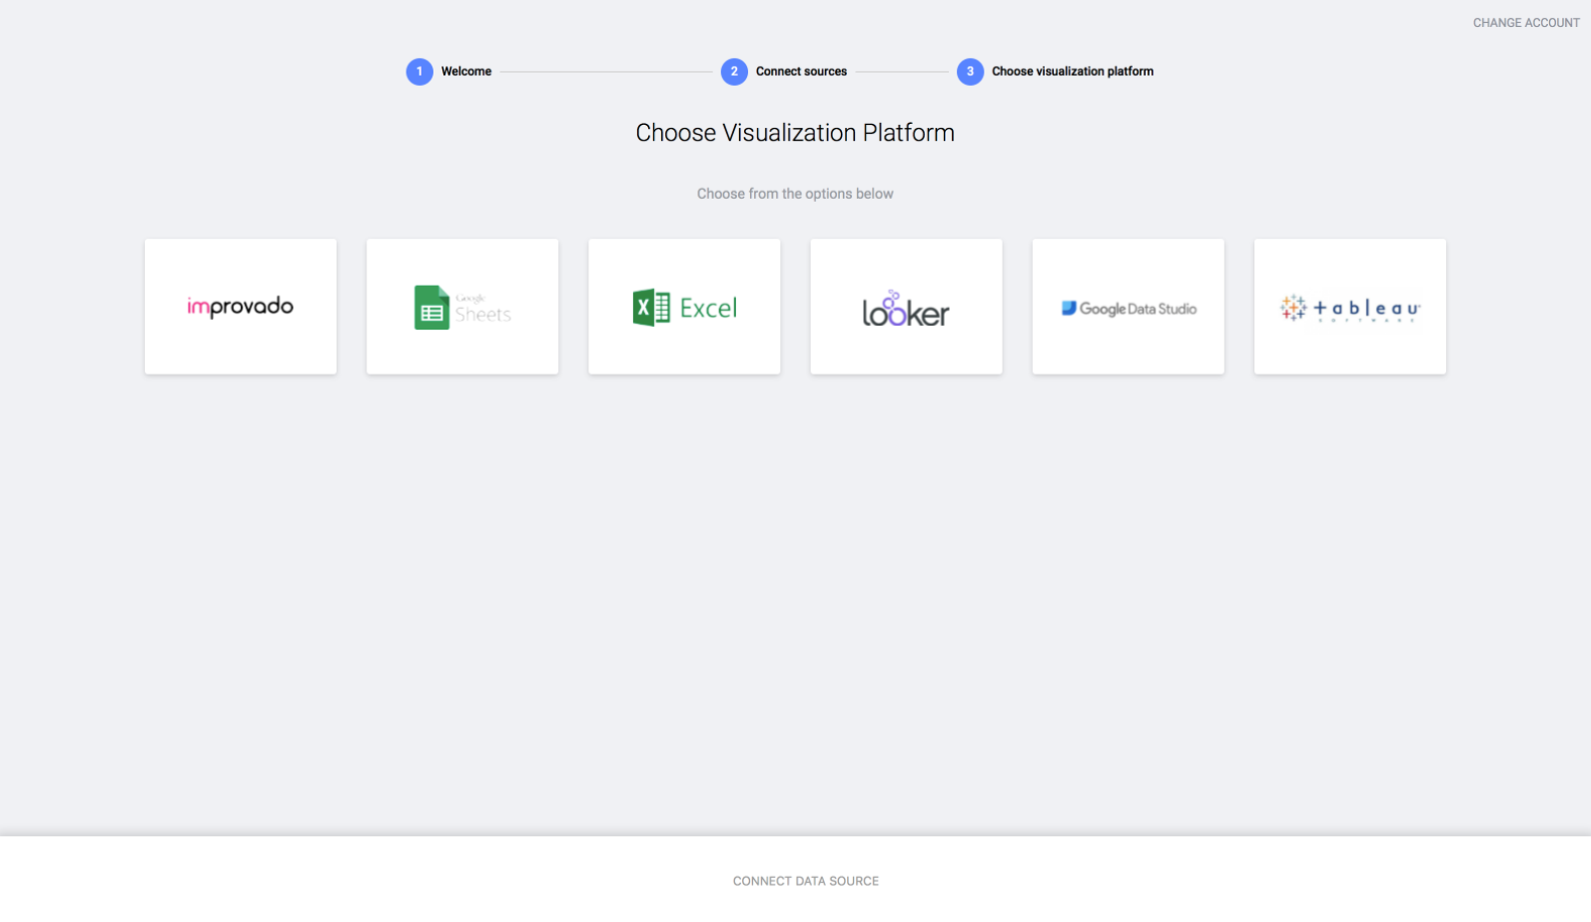Open the Choose visualization platform step label

(x=1073, y=72)
